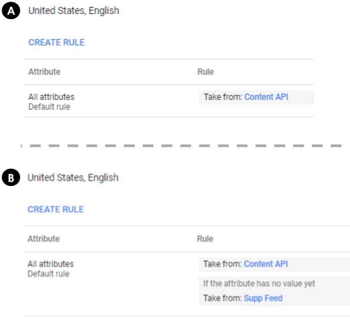Open Content API link in section A

(x=266, y=97)
